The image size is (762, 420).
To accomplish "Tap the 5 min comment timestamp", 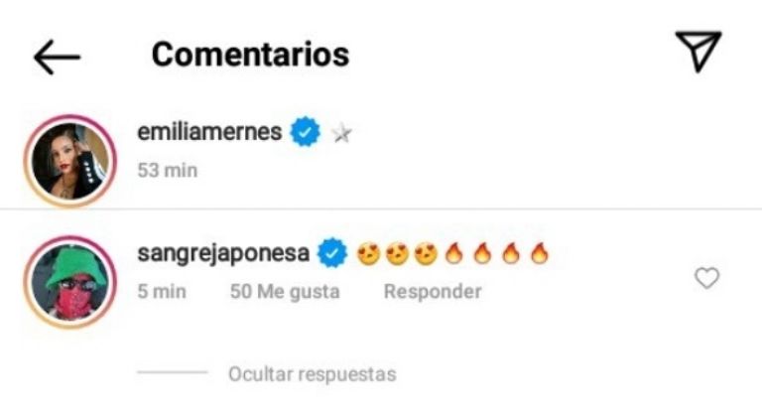I will click(x=162, y=292).
